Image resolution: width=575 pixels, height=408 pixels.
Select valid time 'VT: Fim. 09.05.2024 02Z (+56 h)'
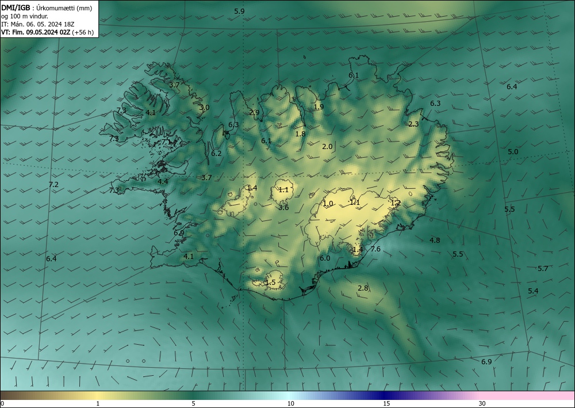pyautogui.click(x=47, y=32)
